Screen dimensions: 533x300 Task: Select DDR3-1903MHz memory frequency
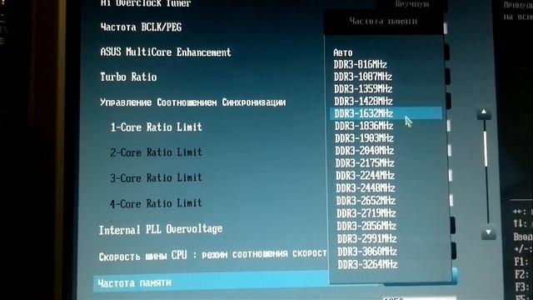[x=364, y=138]
